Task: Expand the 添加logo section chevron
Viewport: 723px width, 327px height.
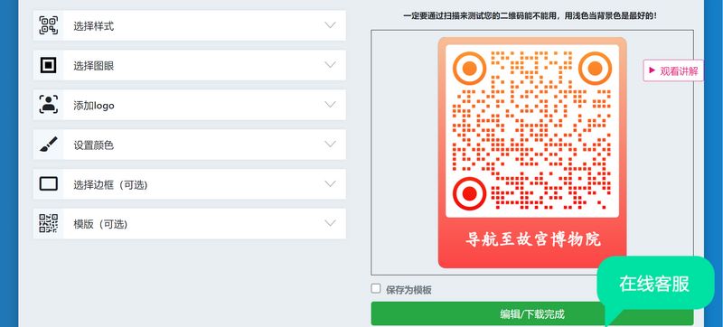Action: 330,104
